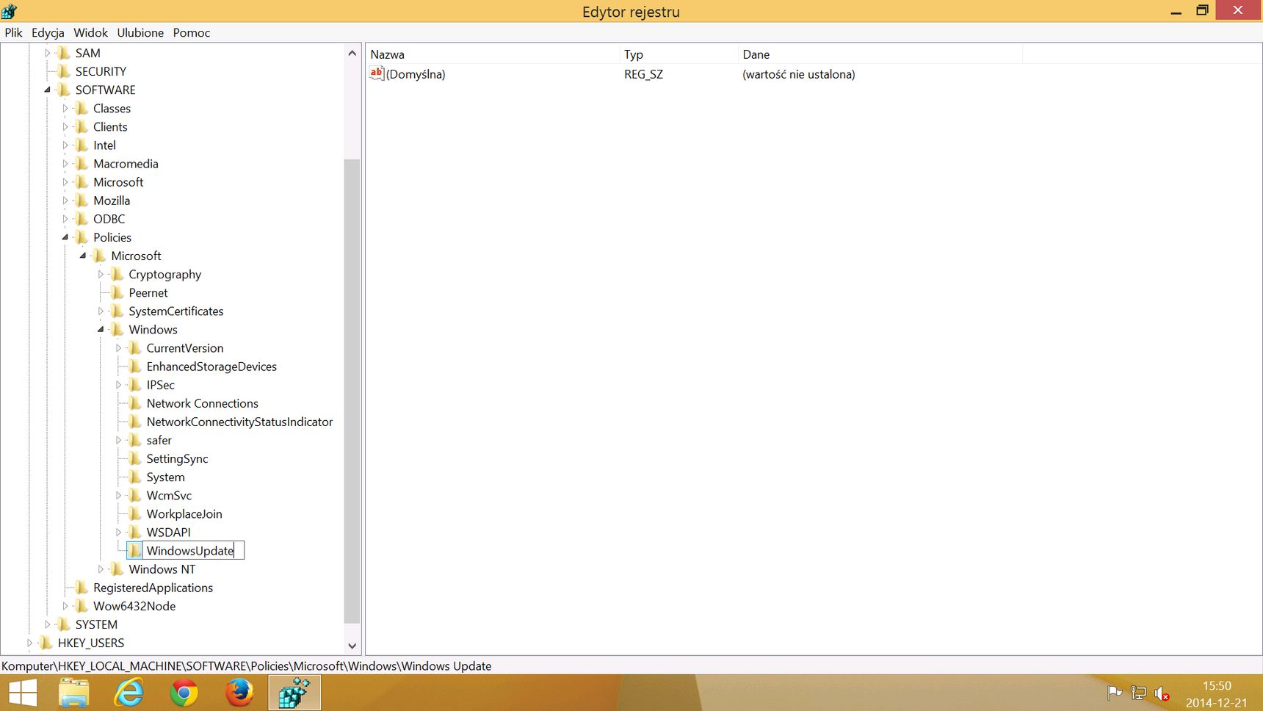The width and height of the screenshot is (1263, 711).
Task: Launch Internet Explorer from taskbar
Action: [x=129, y=693]
